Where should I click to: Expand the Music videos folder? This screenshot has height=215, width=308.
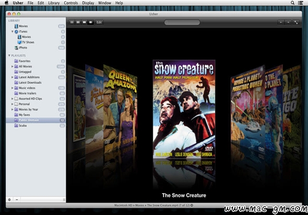13,88
